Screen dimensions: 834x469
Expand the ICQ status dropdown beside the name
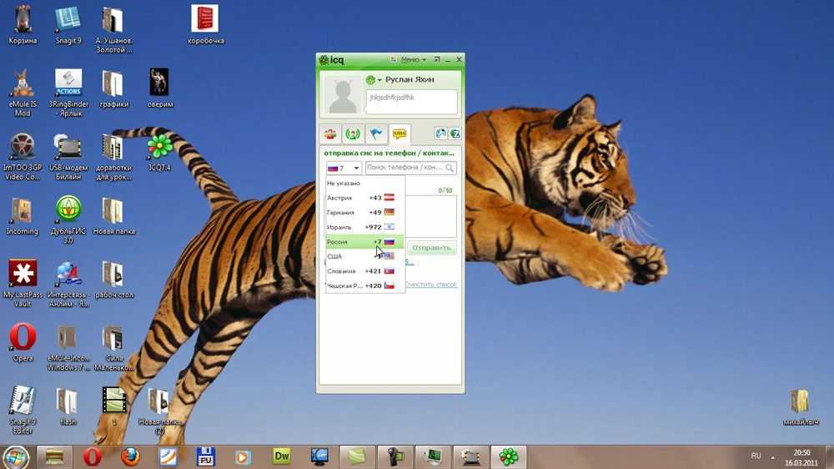pyautogui.click(x=374, y=80)
